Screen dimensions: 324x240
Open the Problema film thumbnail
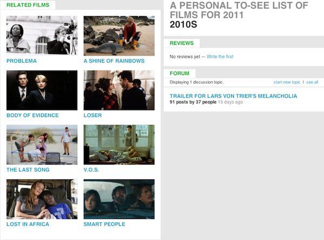(42, 36)
